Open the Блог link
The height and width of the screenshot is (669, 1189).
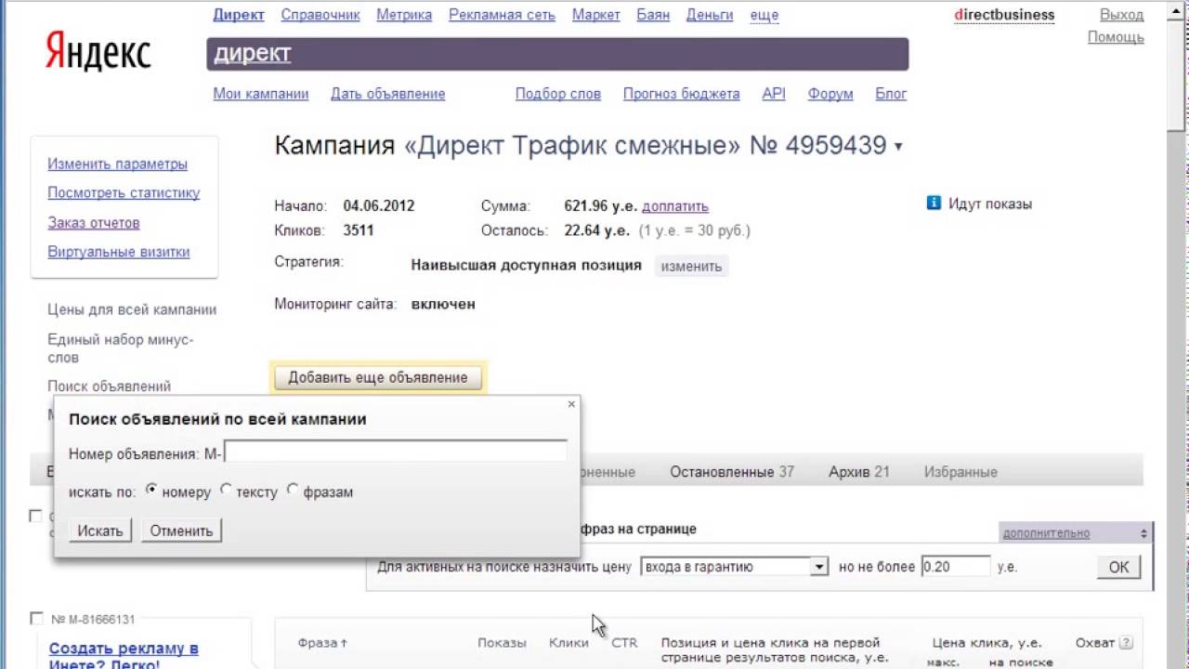coord(891,94)
